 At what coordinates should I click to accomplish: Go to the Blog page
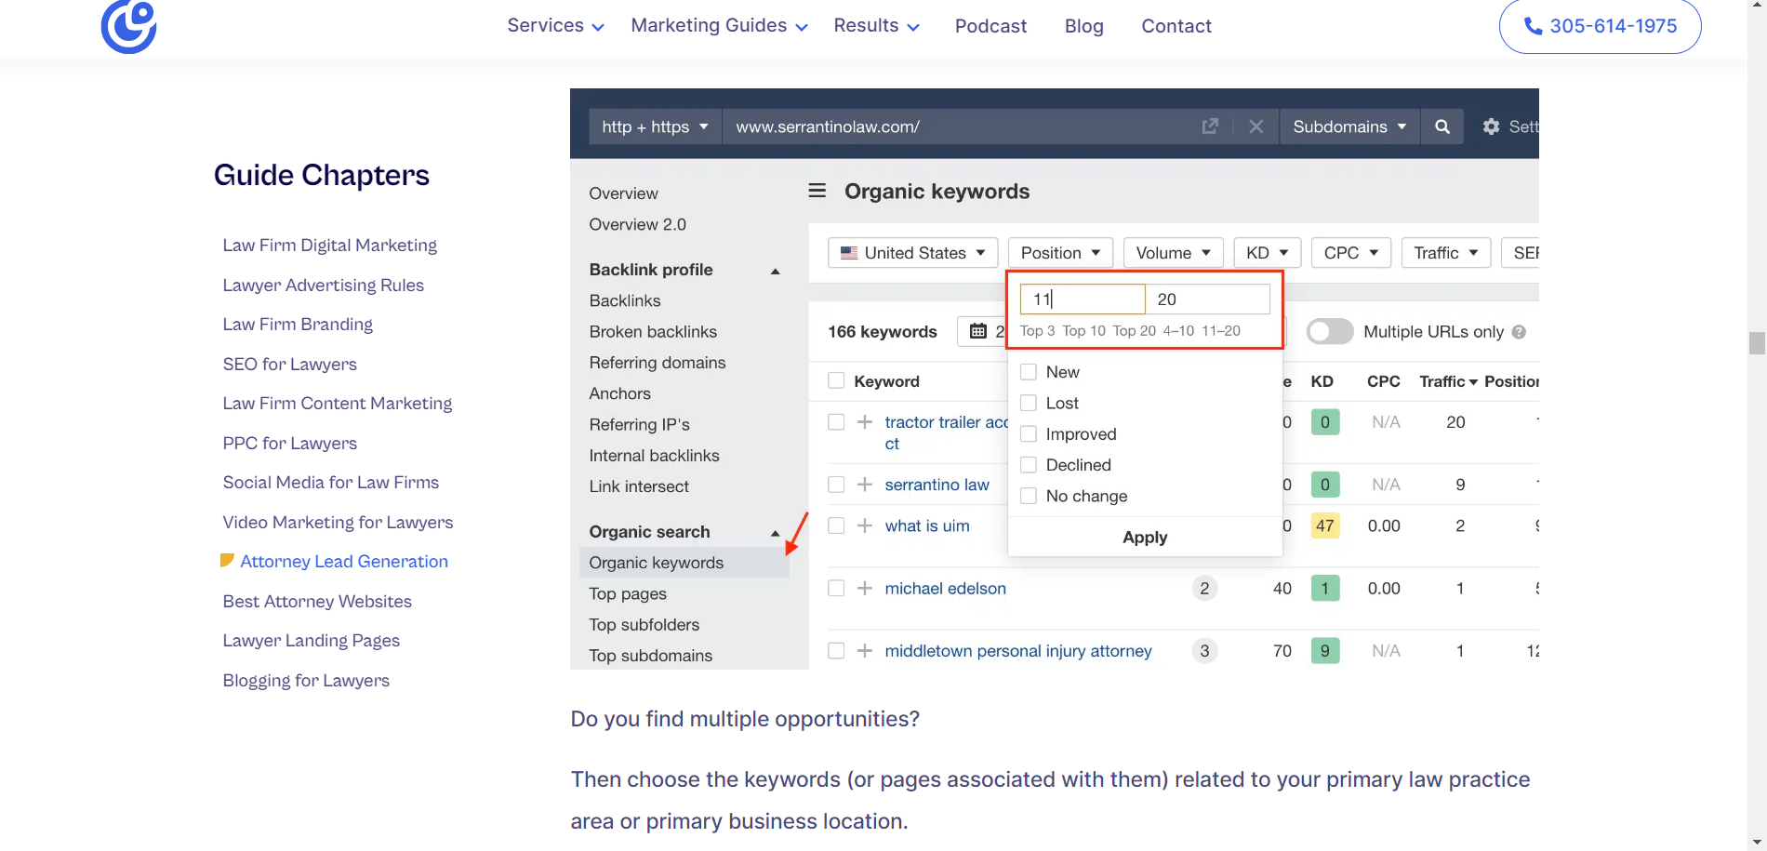tap(1083, 26)
